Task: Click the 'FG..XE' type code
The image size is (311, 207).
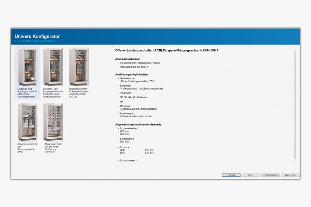Action: pyautogui.click(x=149, y=150)
